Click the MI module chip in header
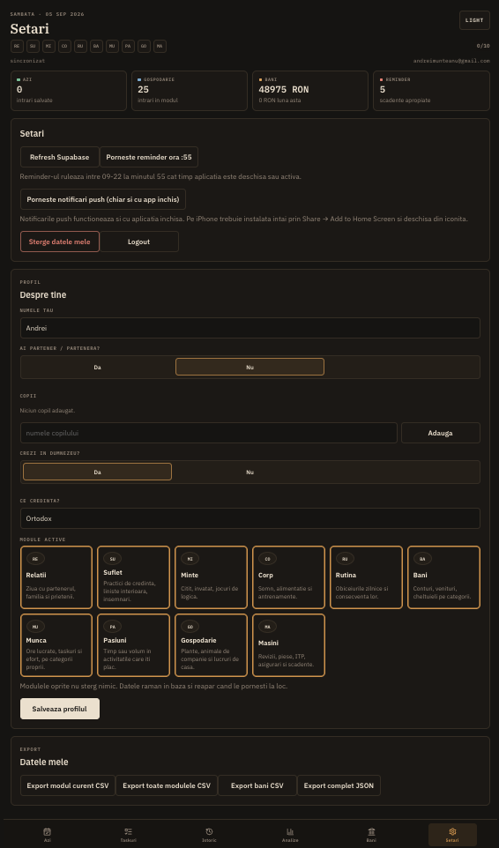The image size is (499, 848). tap(48, 47)
